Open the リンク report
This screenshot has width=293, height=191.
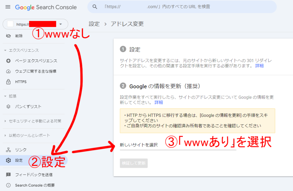click(21, 150)
